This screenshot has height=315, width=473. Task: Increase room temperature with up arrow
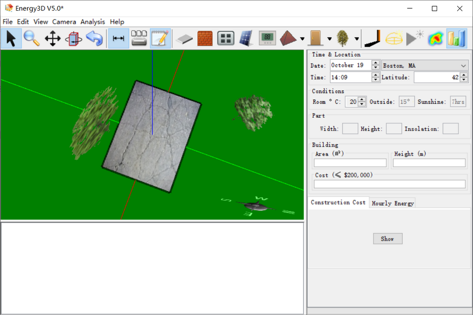pyautogui.click(x=362, y=99)
